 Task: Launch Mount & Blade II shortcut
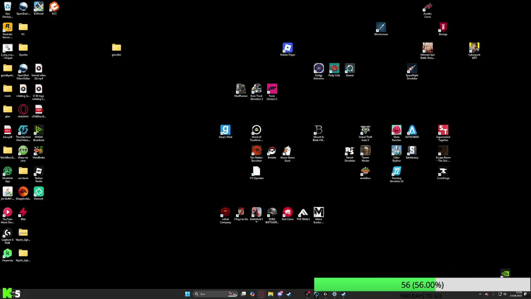coord(319,133)
